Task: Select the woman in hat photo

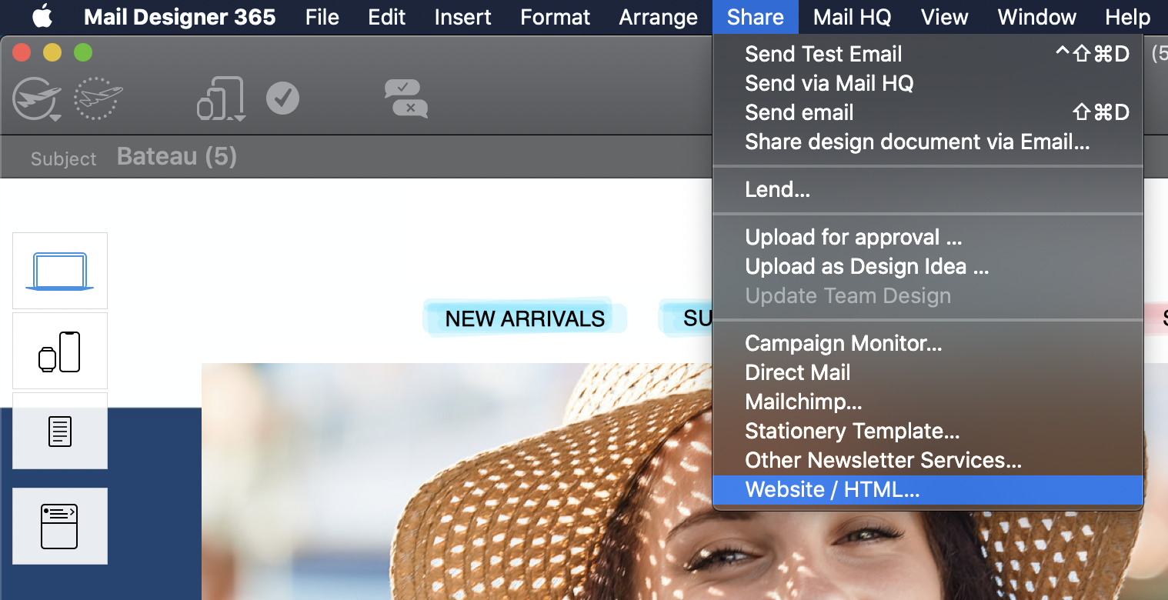Action: (x=685, y=482)
